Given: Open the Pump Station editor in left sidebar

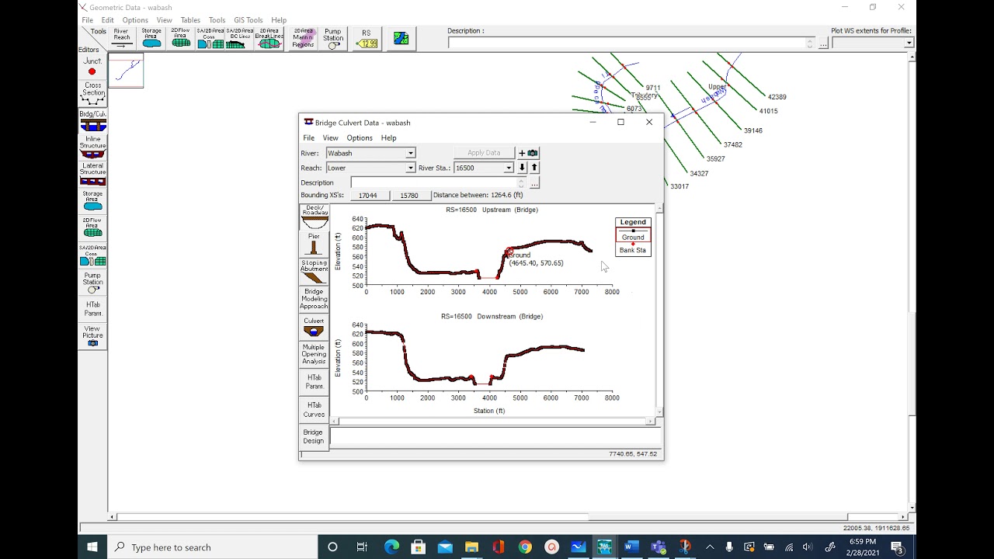Looking at the screenshot, I should point(92,283).
